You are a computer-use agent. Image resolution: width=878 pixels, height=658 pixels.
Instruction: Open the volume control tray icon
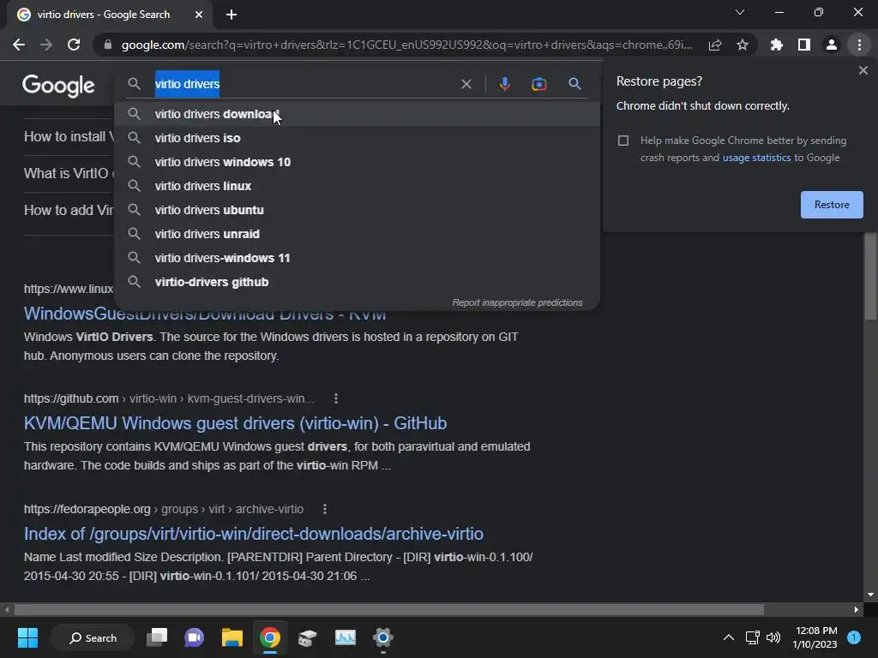point(773,637)
